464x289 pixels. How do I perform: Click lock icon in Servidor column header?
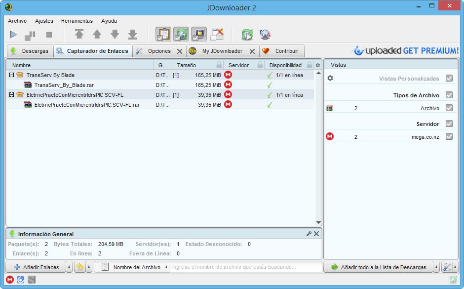260,65
